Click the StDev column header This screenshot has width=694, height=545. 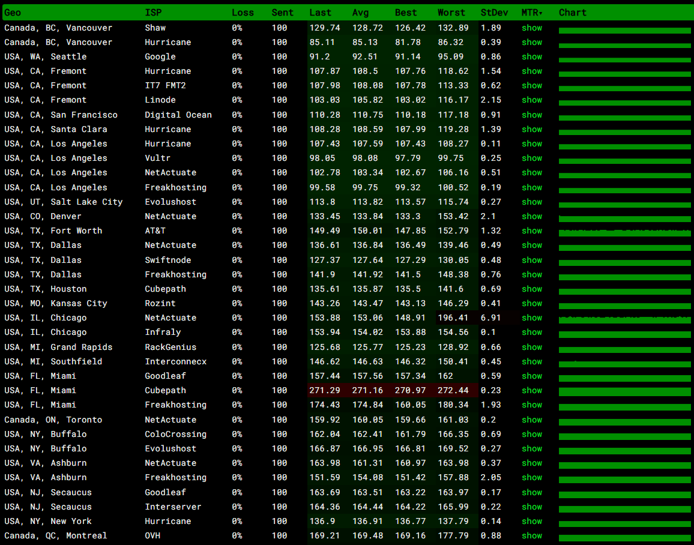[x=495, y=13]
